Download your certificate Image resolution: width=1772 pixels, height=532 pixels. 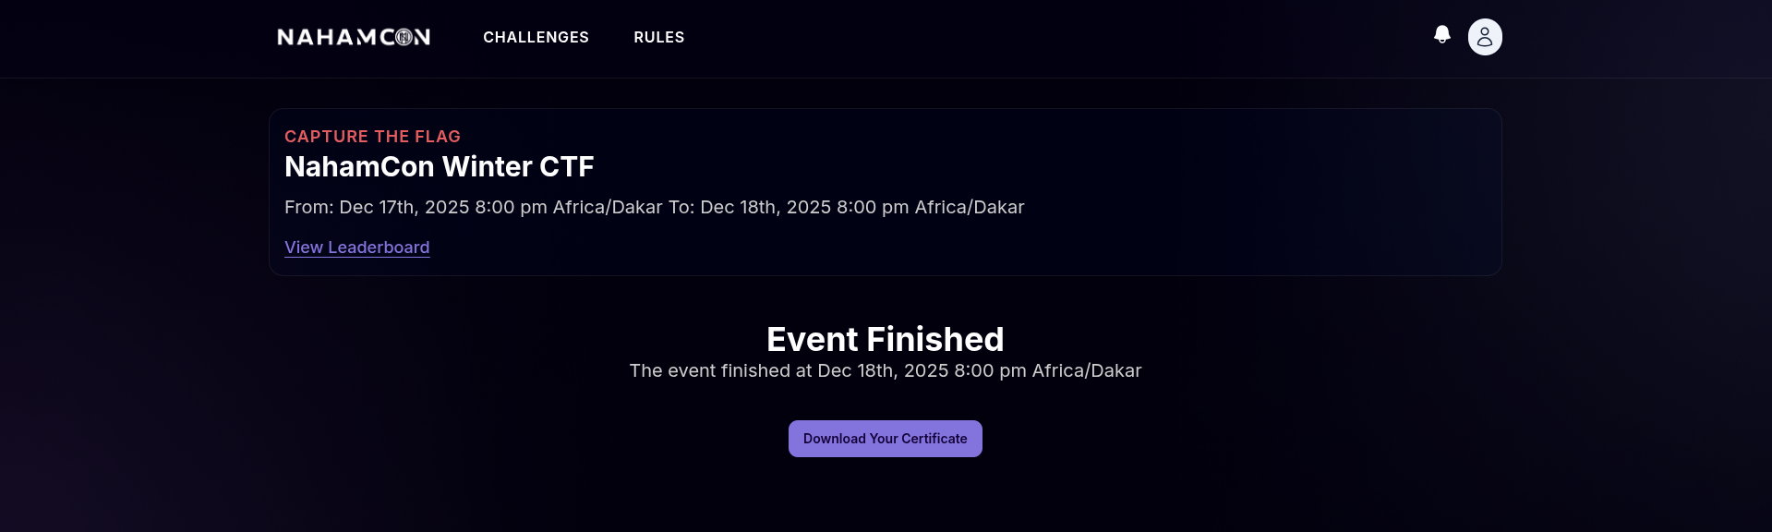tap(885, 439)
